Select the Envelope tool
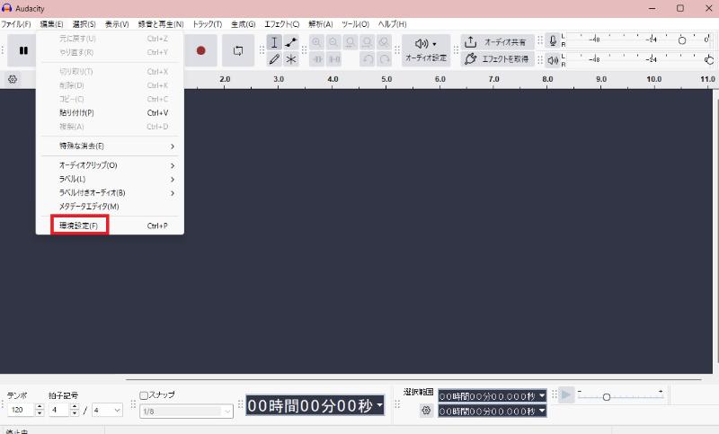 pyautogui.click(x=291, y=42)
